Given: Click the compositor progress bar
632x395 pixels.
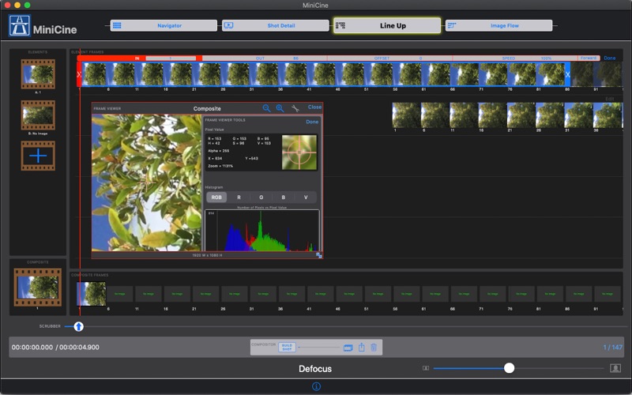Looking at the screenshot, I should pos(319,347).
